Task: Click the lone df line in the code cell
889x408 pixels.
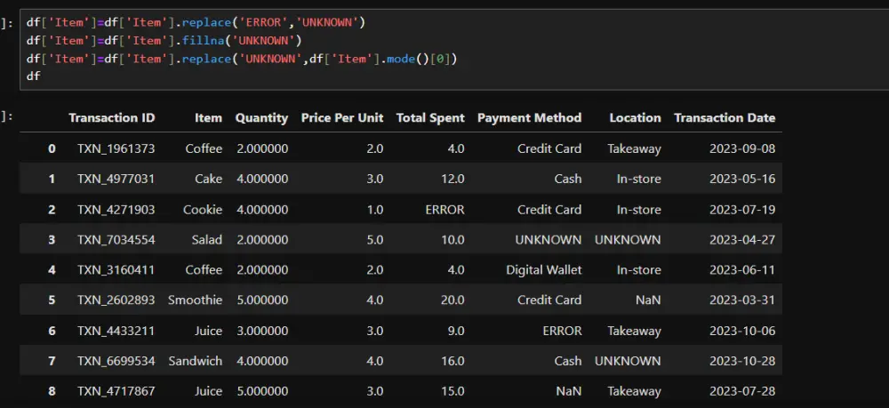Action: (34, 76)
